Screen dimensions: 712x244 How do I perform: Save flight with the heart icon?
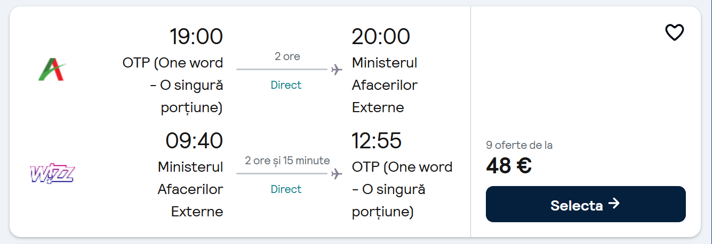tap(674, 33)
